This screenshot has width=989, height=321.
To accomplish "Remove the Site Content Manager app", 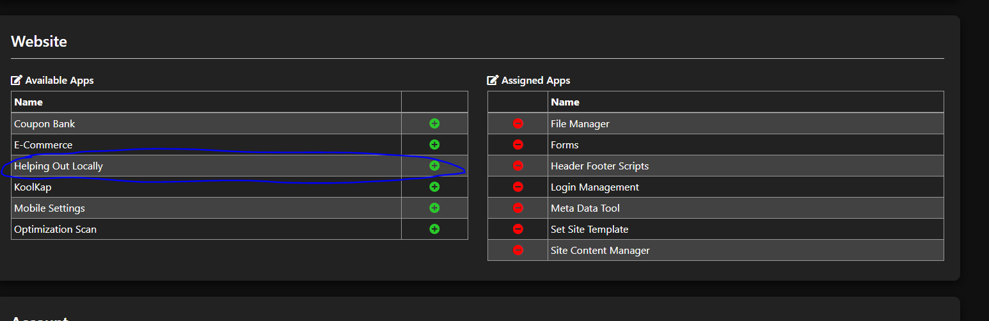I will 518,250.
